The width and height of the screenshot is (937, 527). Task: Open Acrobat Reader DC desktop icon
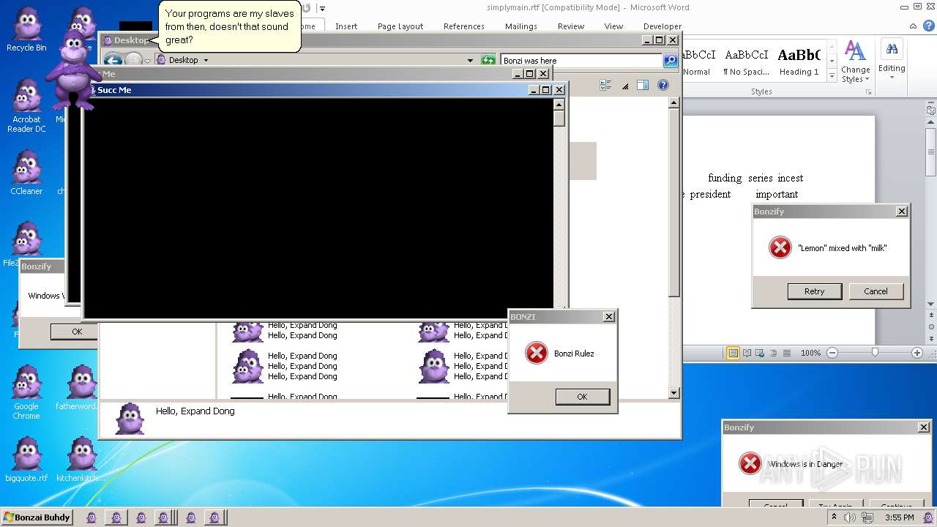pyautogui.click(x=26, y=105)
